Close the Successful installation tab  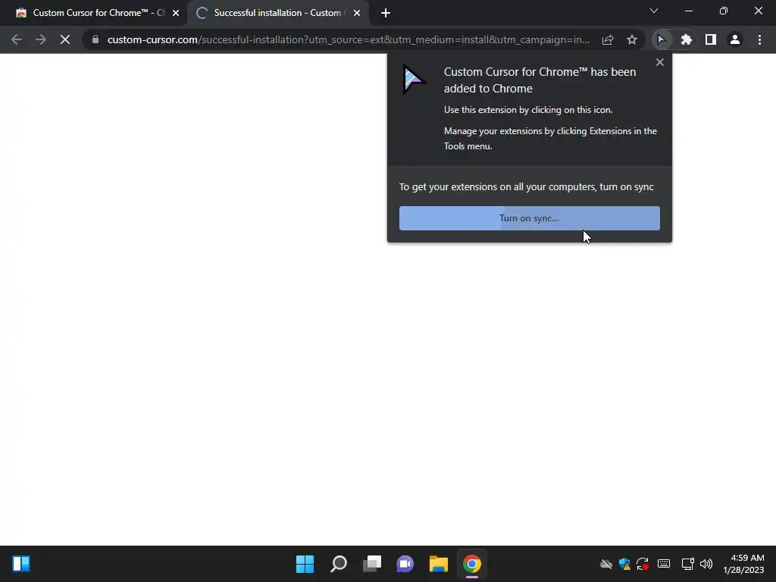357,14
